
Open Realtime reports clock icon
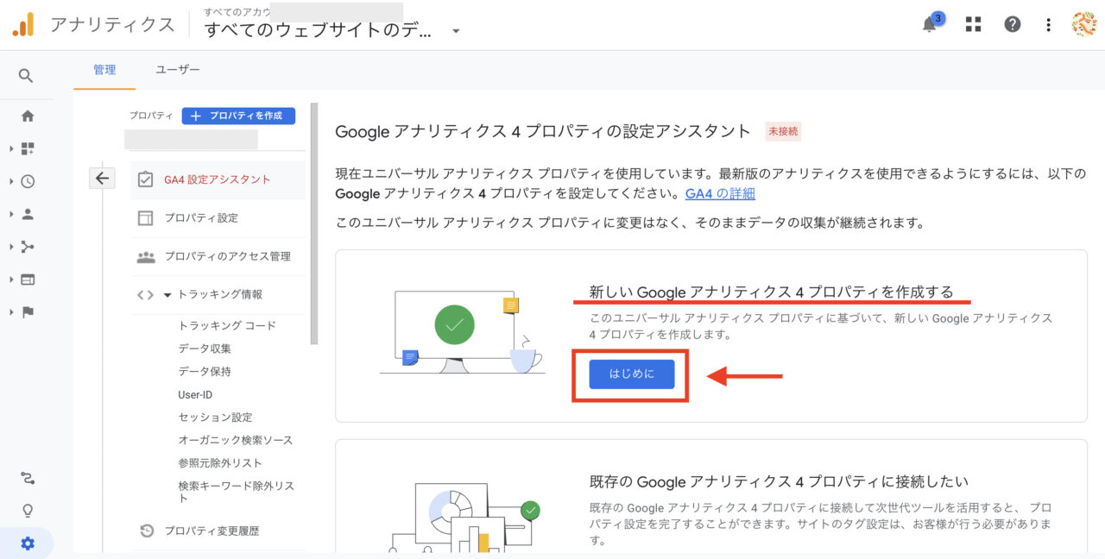click(x=28, y=181)
